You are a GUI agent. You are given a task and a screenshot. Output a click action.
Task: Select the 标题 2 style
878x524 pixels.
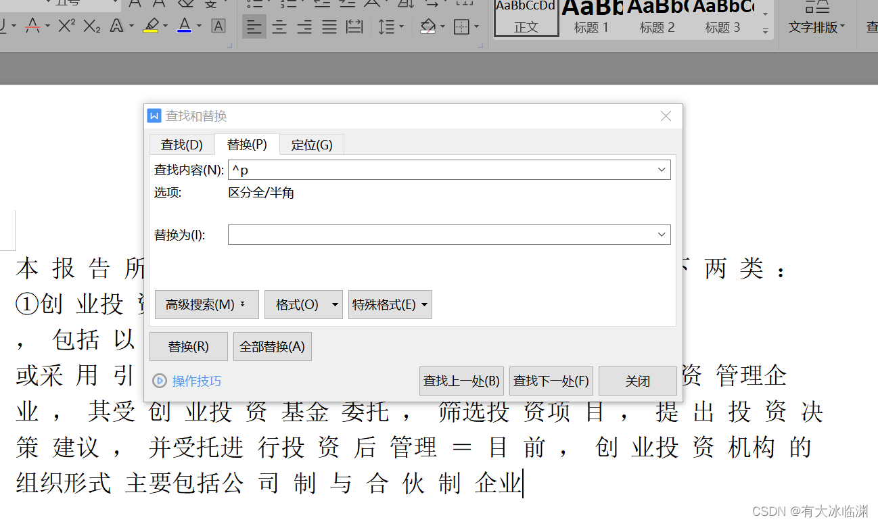click(x=657, y=18)
